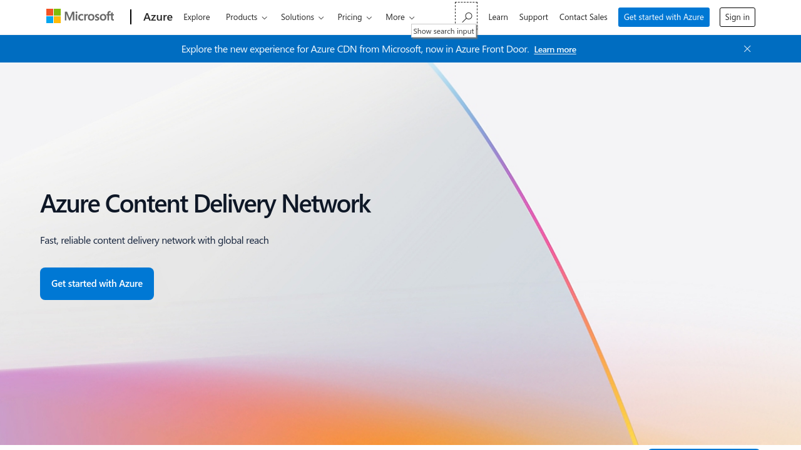Image resolution: width=801 pixels, height=450 pixels.
Task: Click the Azure CDN announcement text
Action: [x=355, y=49]
